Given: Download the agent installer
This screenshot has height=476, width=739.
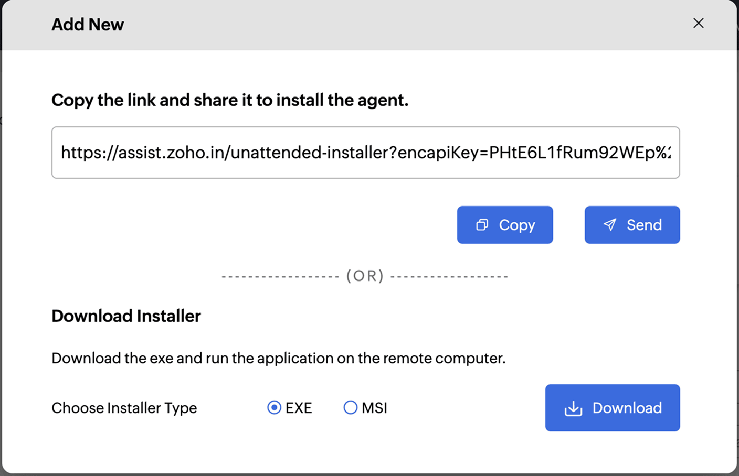Looking at the screenshot, I should pos(612,408).
